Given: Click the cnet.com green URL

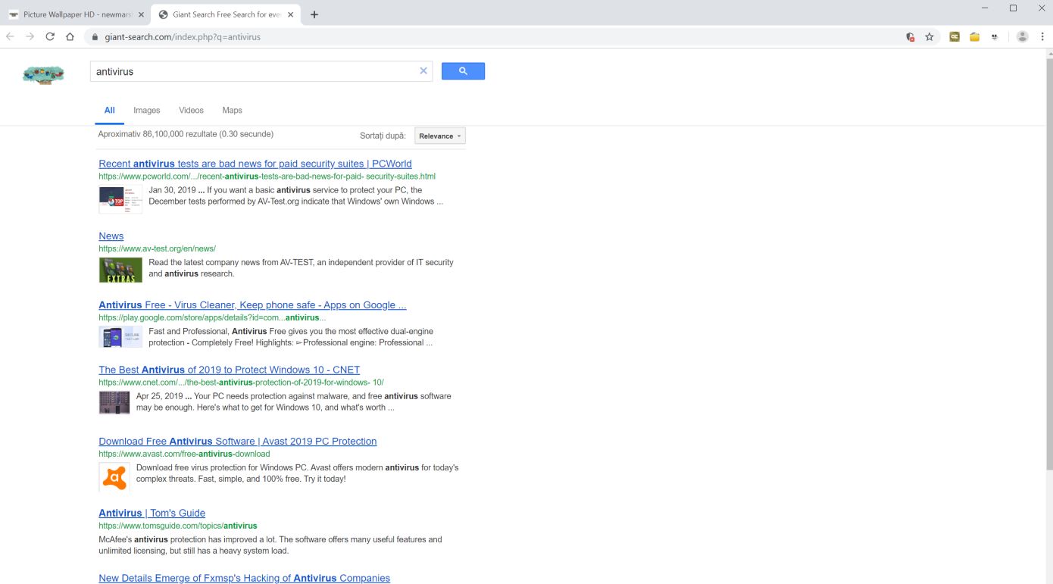Looking at the screenshot, I should 241,383.
